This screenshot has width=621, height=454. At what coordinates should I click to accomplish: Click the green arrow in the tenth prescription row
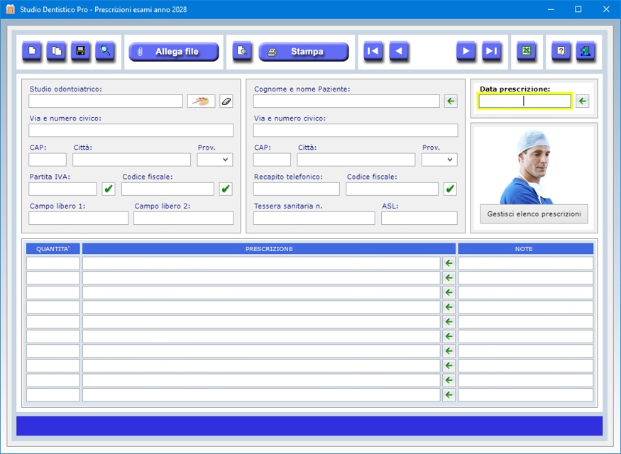coord(449,395)
